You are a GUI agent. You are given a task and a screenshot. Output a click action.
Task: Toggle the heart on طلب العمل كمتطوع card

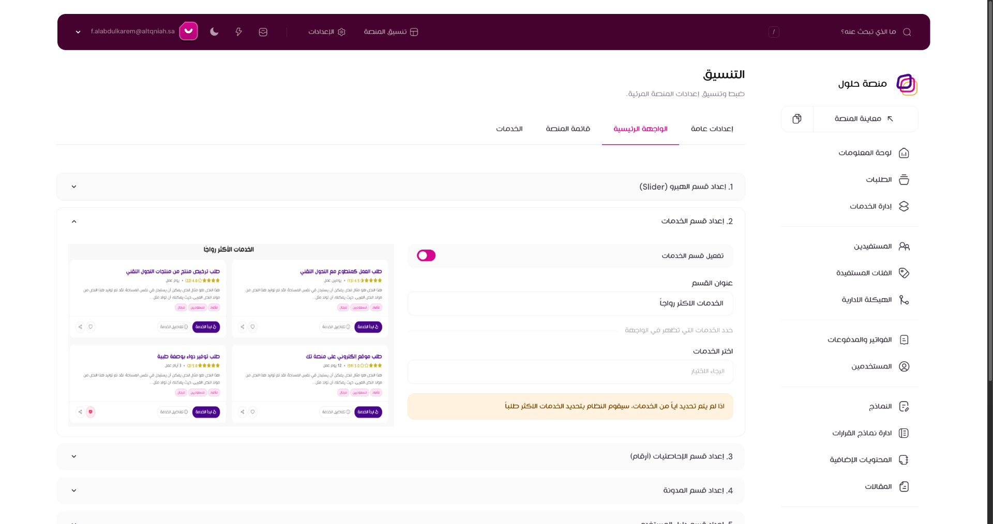253,327
